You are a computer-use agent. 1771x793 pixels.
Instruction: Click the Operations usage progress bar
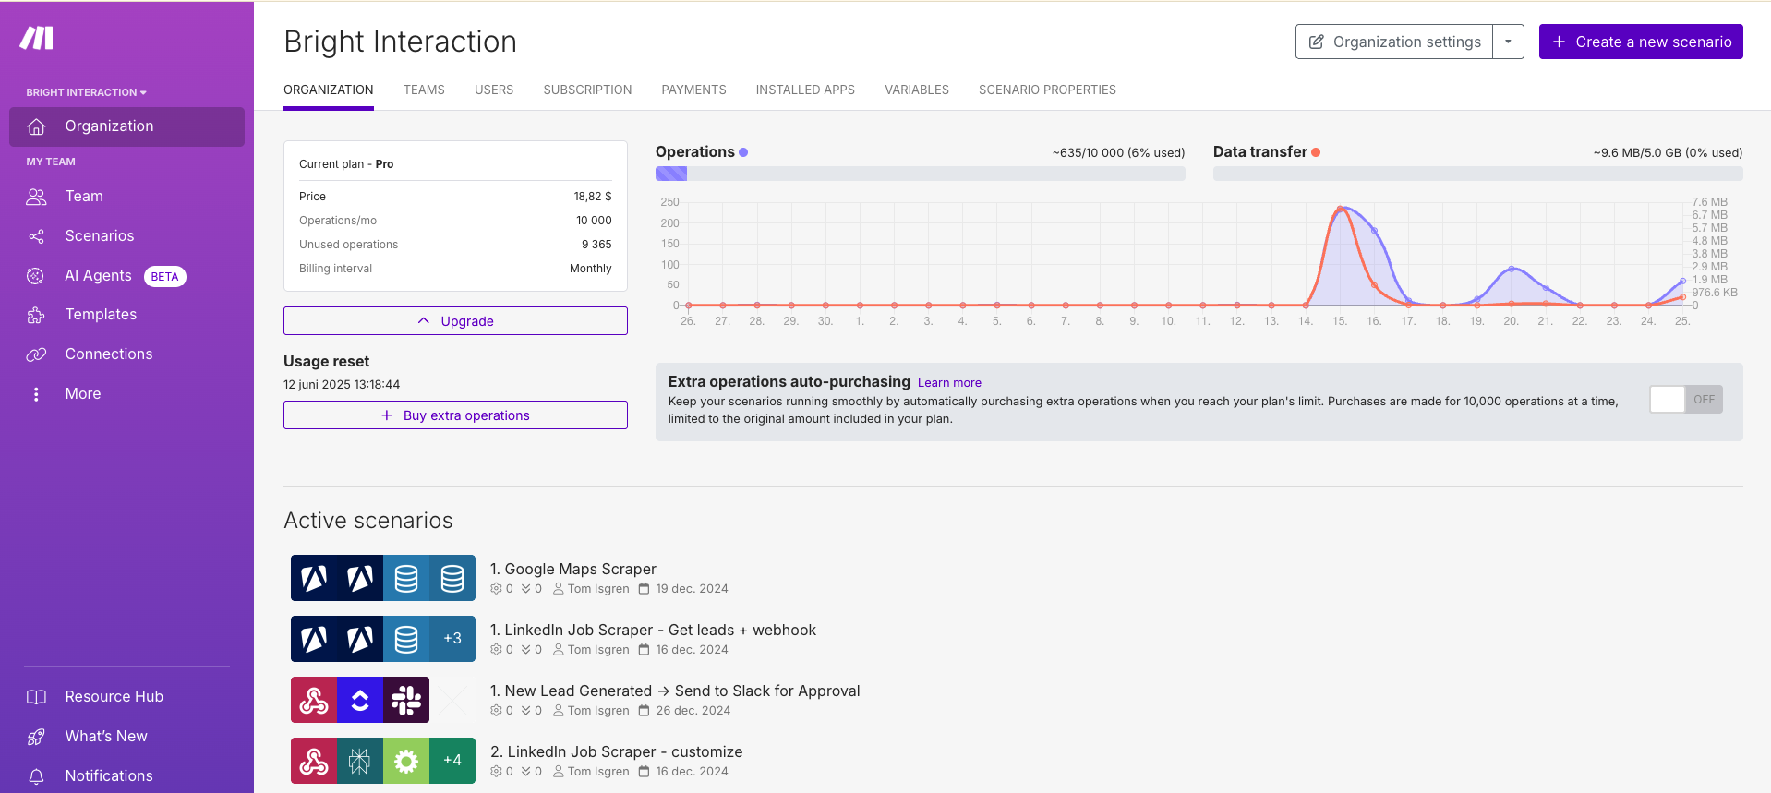921,174
